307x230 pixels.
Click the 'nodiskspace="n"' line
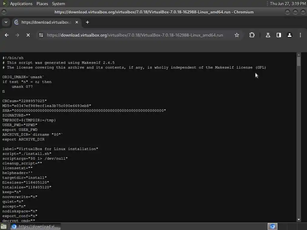pos(20,211)
